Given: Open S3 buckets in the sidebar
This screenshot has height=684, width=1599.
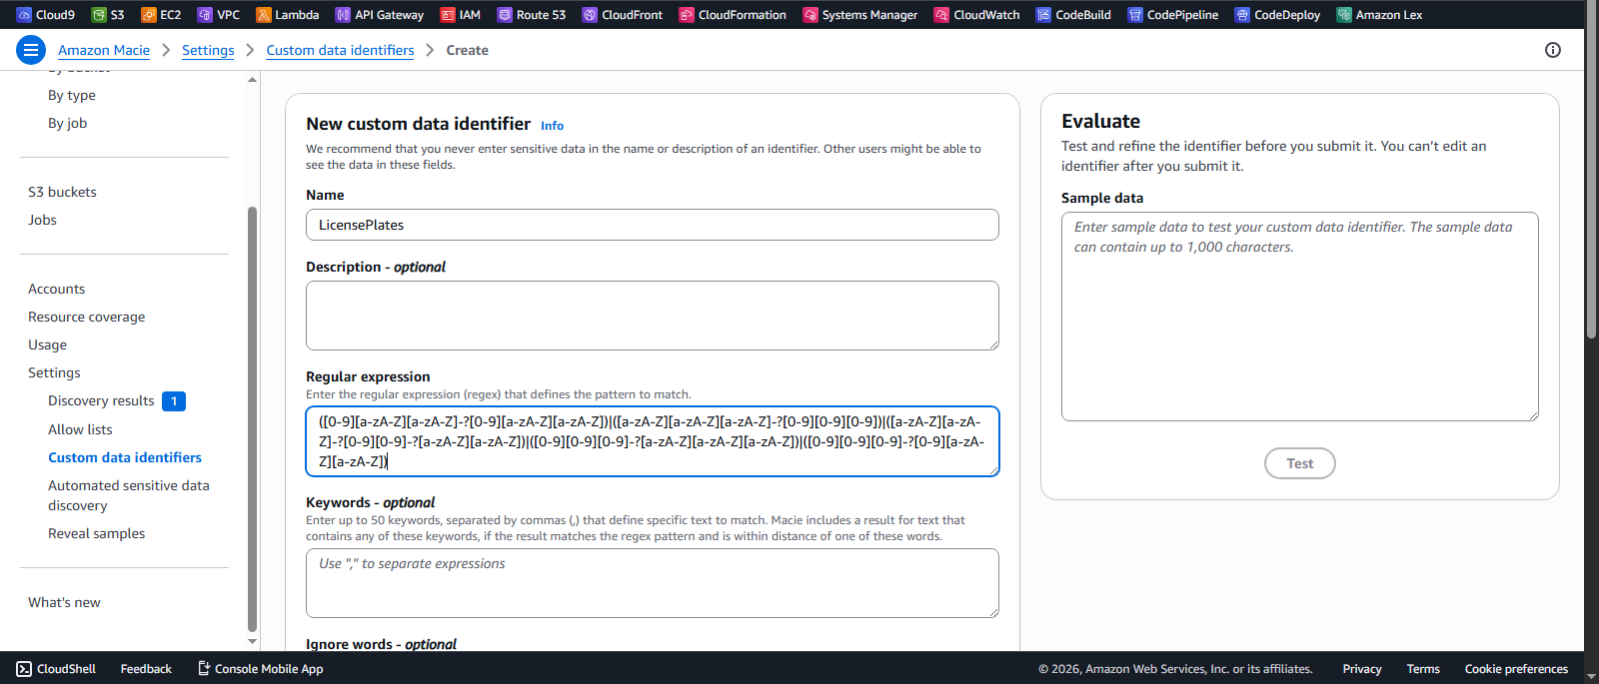Looking at the screenshot, I should click(62, 192).
